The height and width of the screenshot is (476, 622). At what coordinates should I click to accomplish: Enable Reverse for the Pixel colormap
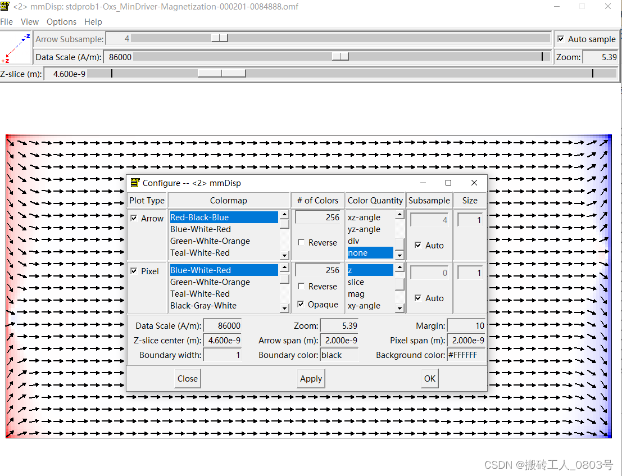[301, 286]
